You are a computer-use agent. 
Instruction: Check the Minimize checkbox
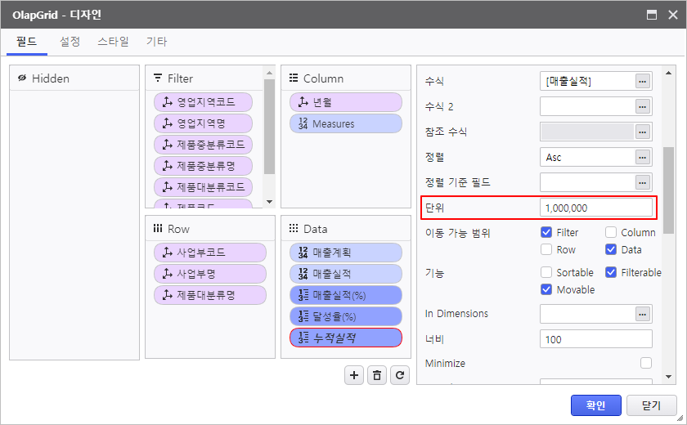click(x=646, y=363)
